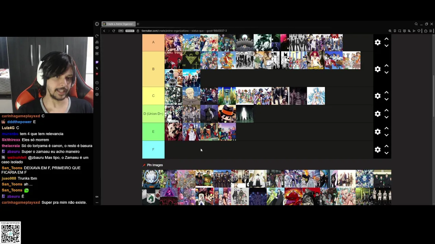
Task: Move tier A down with chevron
Action: click(386, 46)
